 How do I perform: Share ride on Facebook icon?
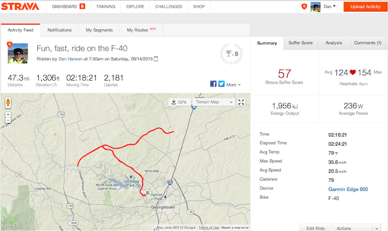(213, 84)
